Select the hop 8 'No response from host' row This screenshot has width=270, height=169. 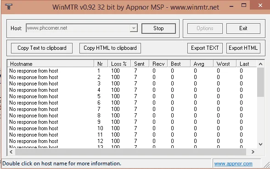pos(132,116)
